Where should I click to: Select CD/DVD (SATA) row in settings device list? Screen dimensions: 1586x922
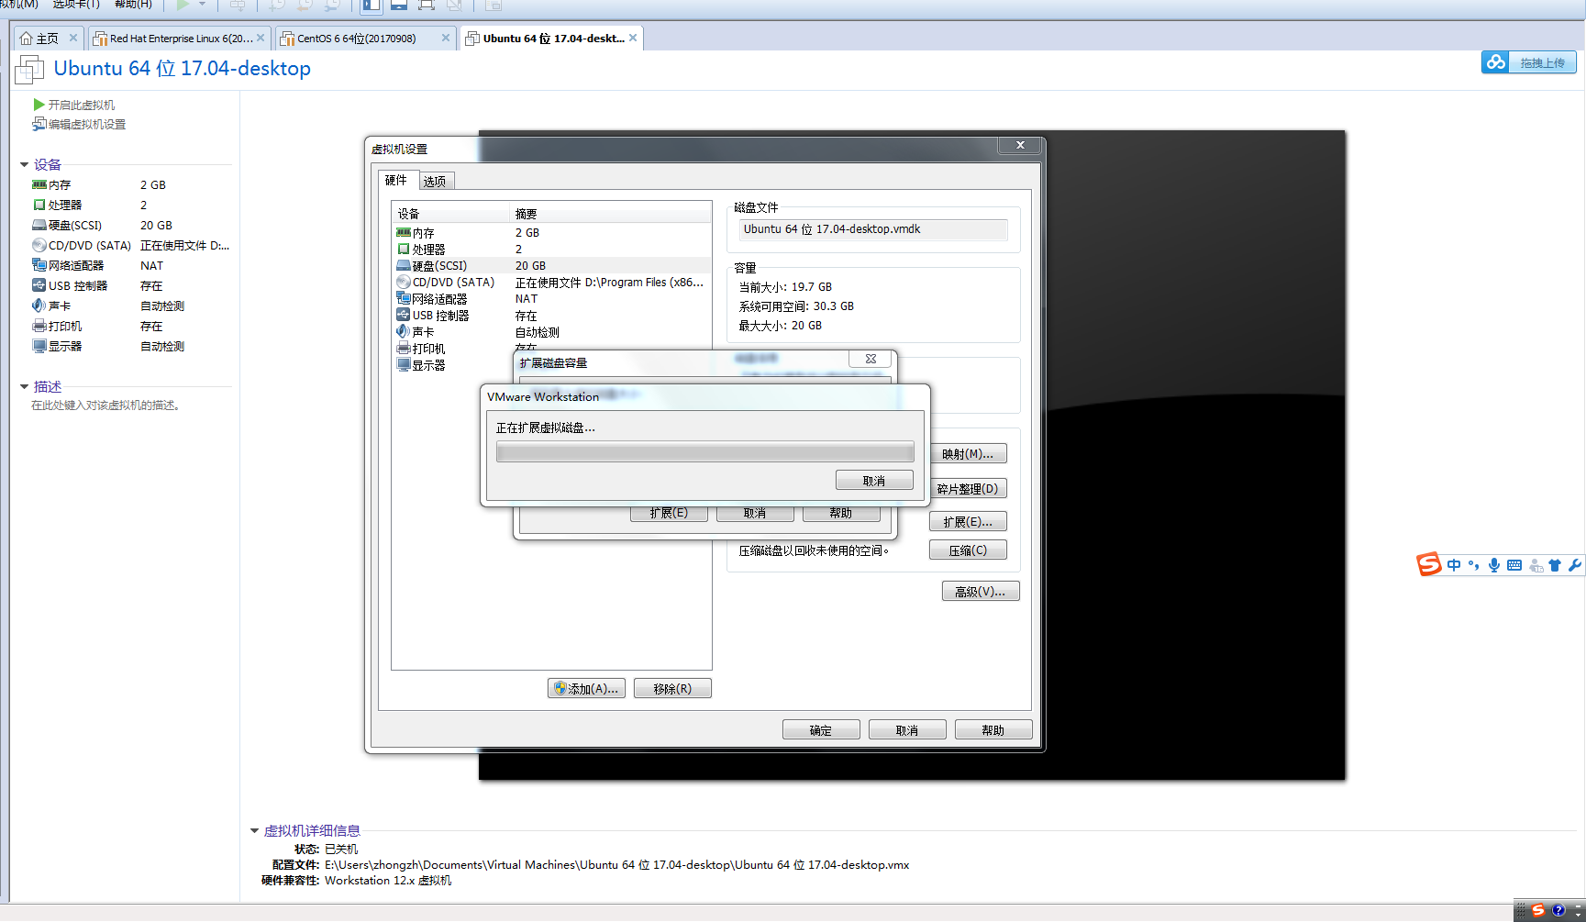551,283
